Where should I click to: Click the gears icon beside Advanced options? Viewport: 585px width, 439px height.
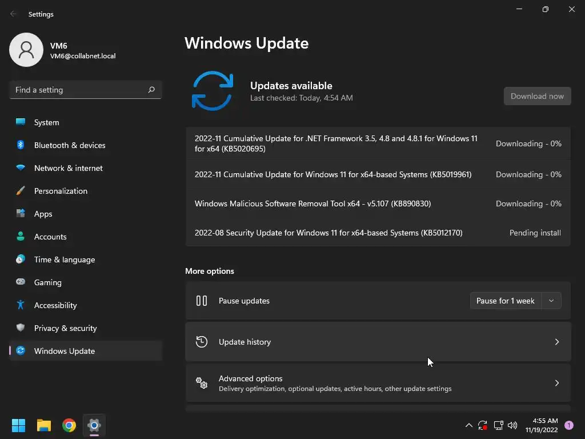(x=202, y=382)
